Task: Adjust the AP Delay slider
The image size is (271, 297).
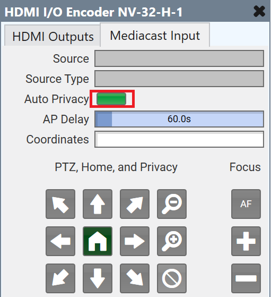Action: click(x=179, y=119)
